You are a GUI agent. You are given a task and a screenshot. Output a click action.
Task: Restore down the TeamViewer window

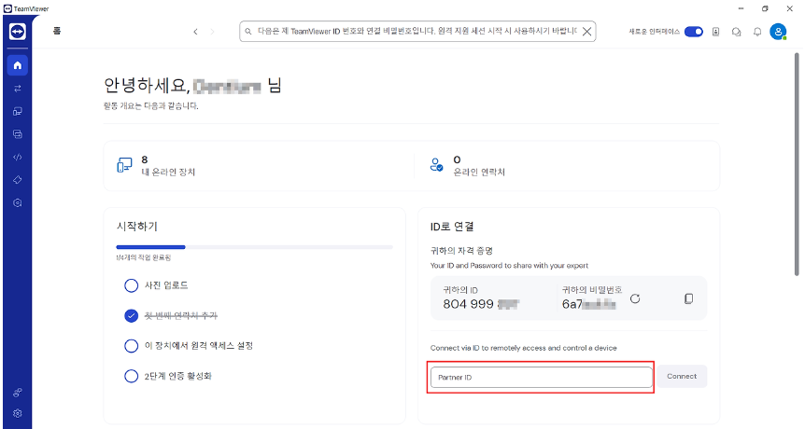point(765,8)
